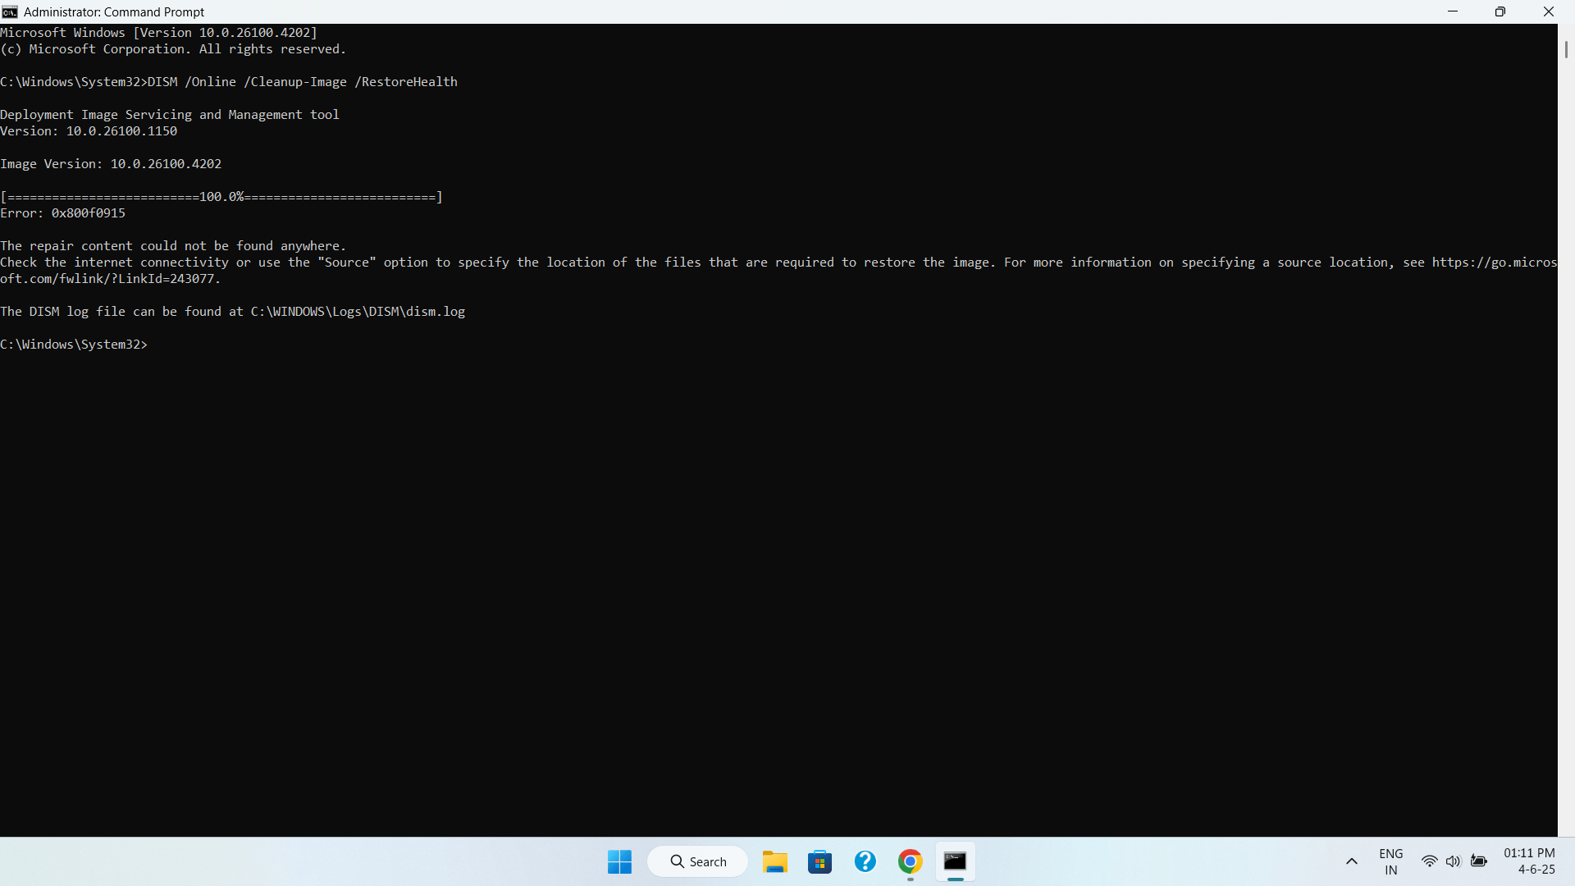1575x886 pixels.
Task: Click the Start button
Action: tap(619, 862)
